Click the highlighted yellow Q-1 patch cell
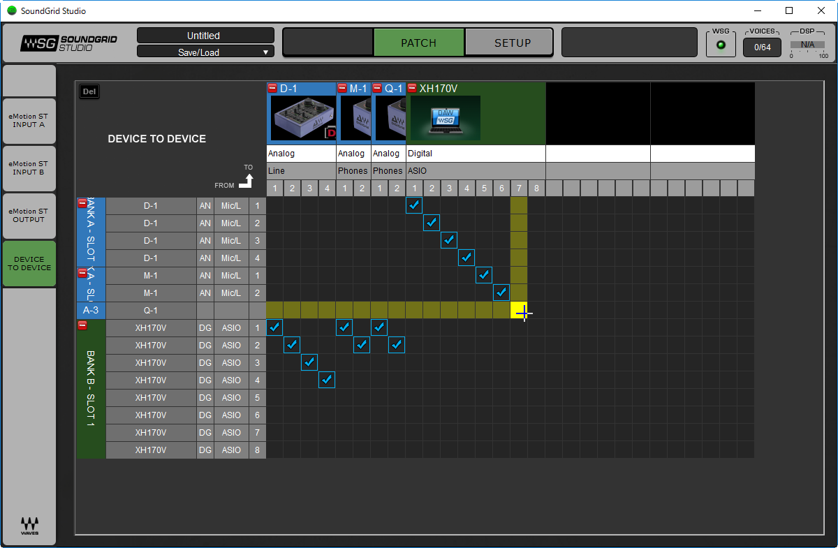Viewport: 838px width, 548px height. [x=519, y=310]
